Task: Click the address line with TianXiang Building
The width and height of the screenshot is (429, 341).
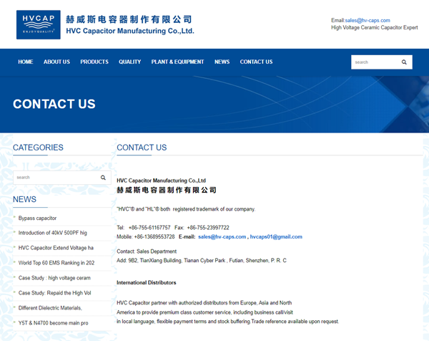Action: (202, 261)
